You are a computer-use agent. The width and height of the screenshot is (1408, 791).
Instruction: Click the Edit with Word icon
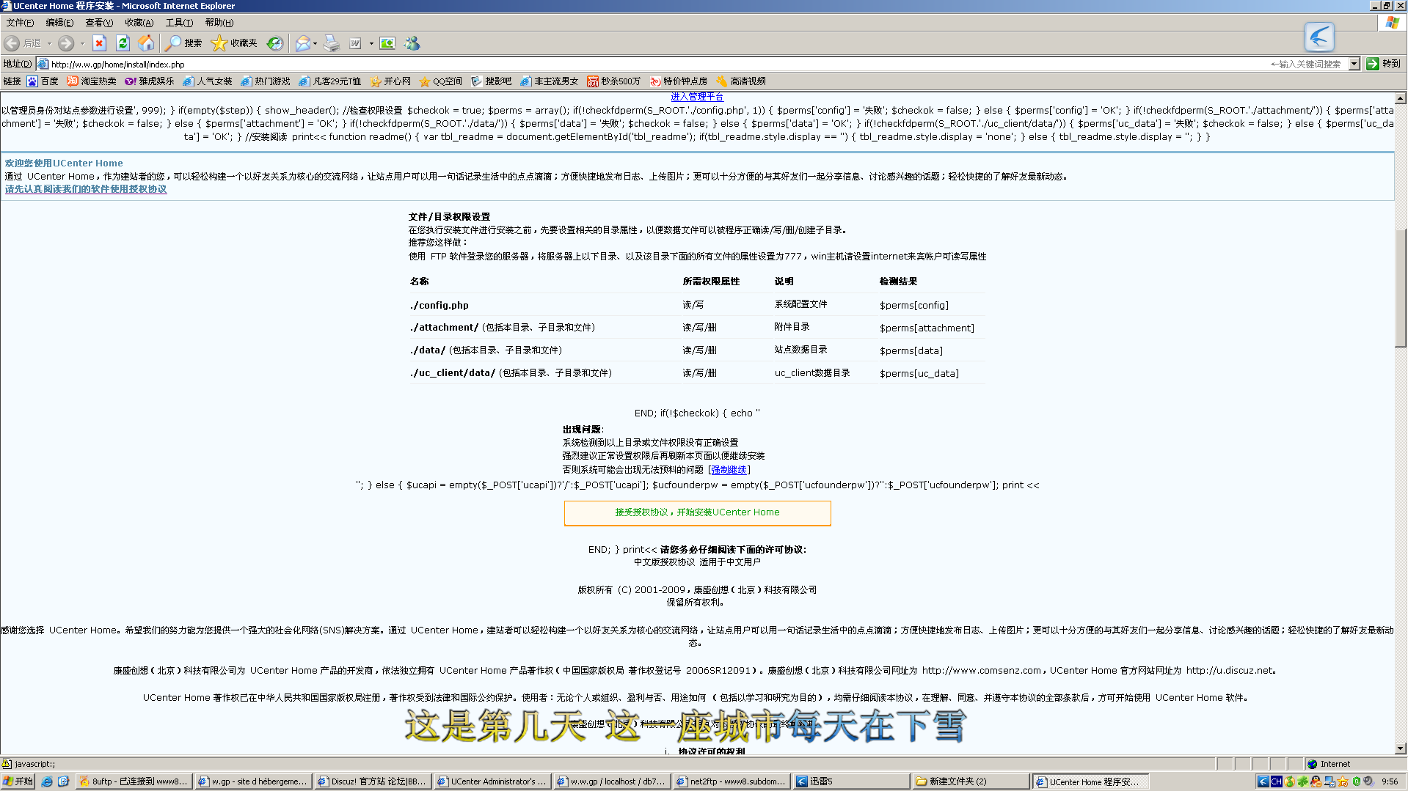click(x=356, y=43)
